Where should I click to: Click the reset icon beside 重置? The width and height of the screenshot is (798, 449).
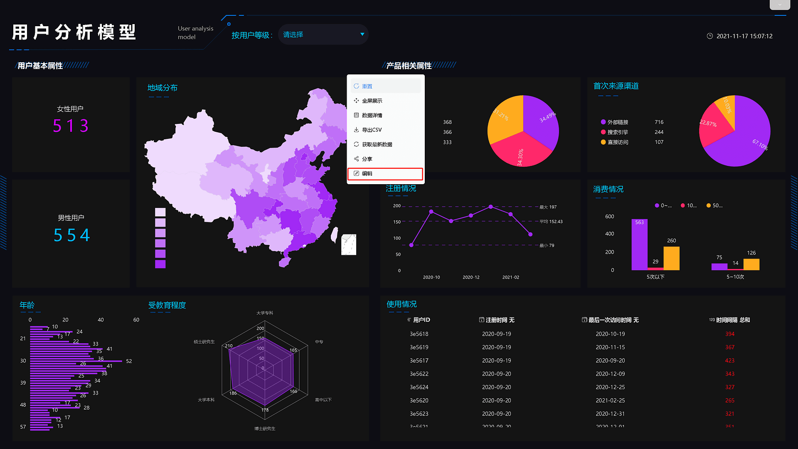pyautogui.click(x=356, y=86)
